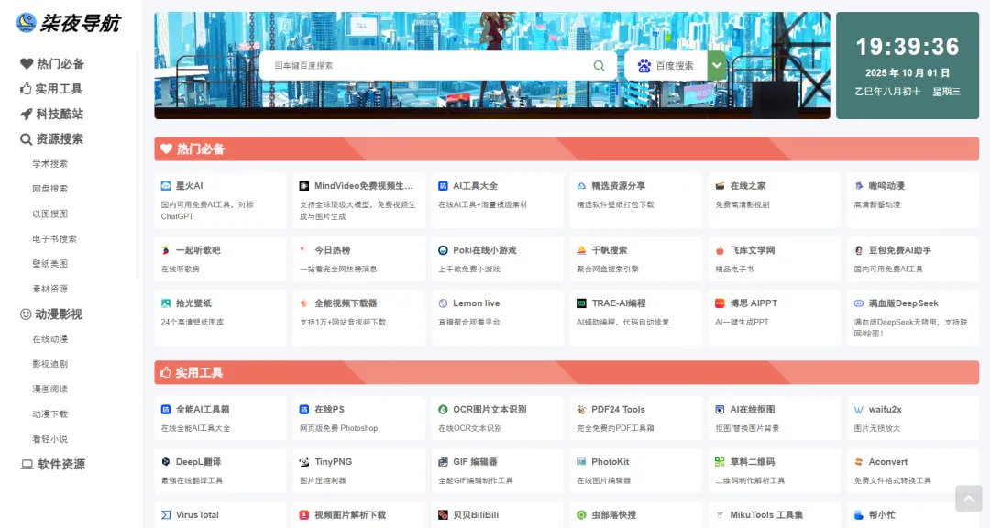
Task: Open the search engine dropdown arrow
Action: point(717,66)
